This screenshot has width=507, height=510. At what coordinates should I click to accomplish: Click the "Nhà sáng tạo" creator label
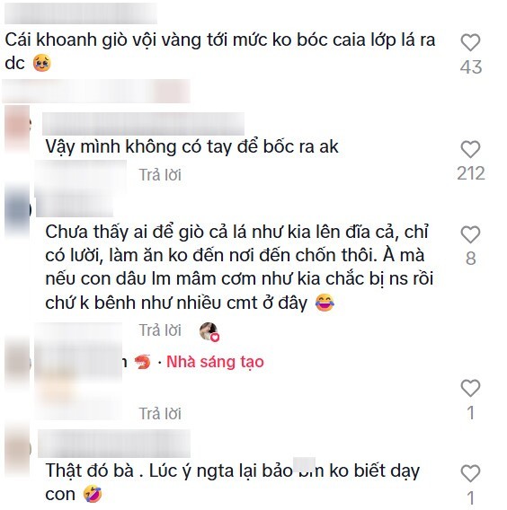tap(215, 362)
